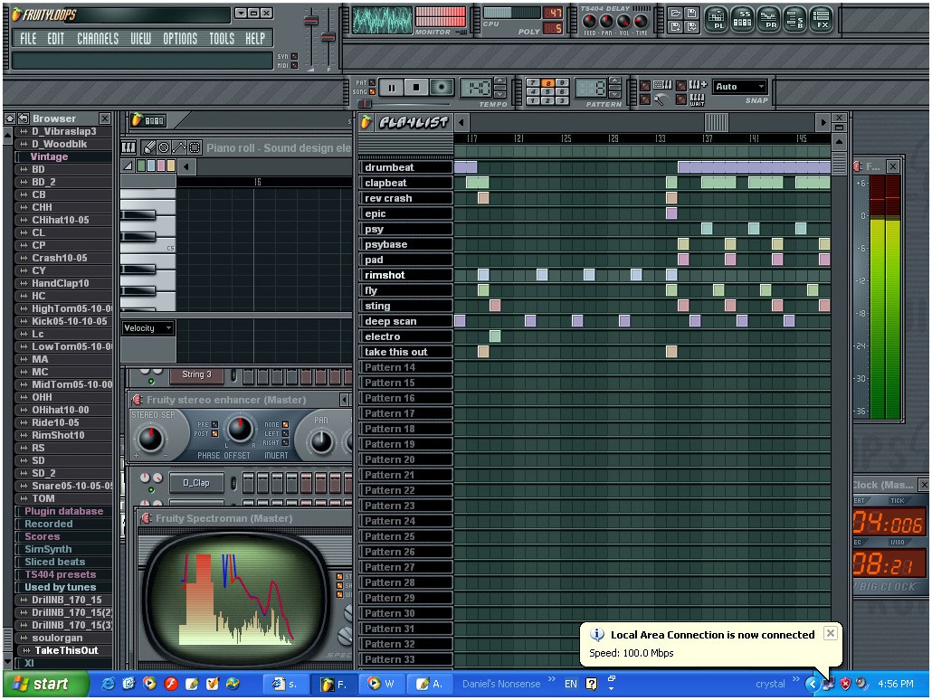932x700 pixels.
Task: Expand the Sliced beats folder
Action: pyautogui.click(x=54, y=562)
